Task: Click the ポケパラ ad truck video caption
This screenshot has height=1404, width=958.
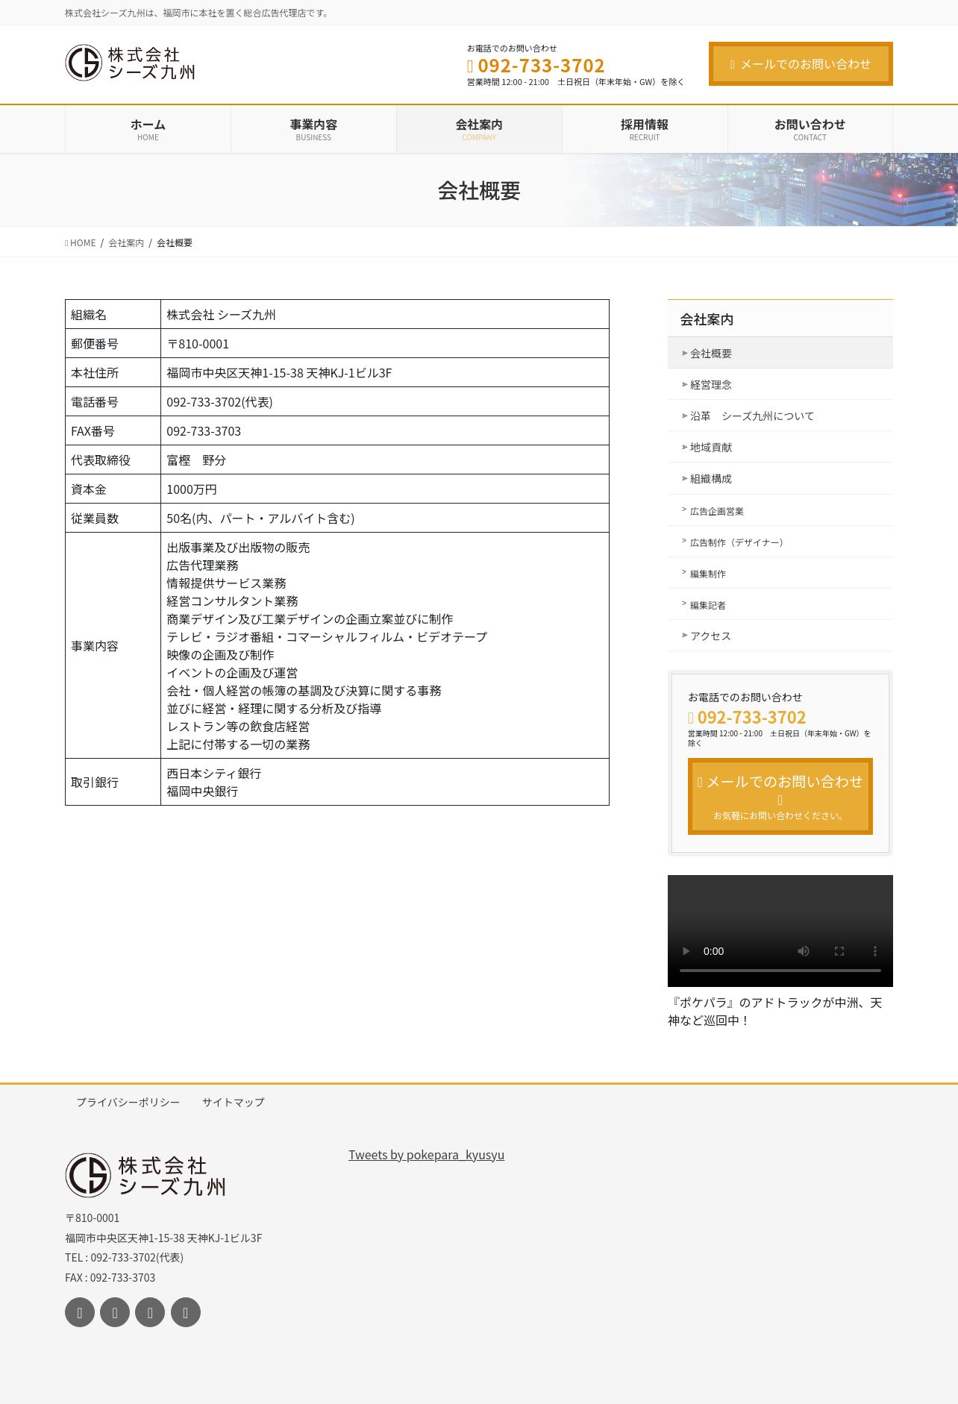Action: (776, 1012)
